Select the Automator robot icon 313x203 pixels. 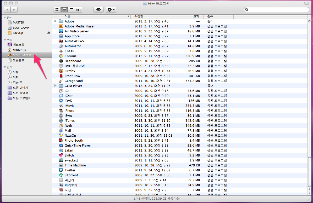click(61, 46)
